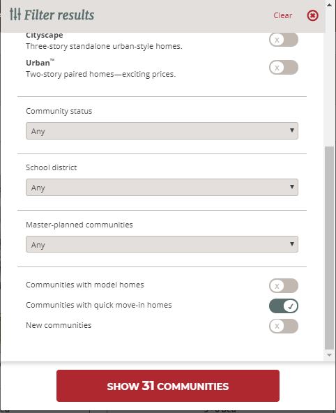Viewport: 336px width, 413px height.
Task: Close filter panel with red X icon
Action: click(312, 15)
